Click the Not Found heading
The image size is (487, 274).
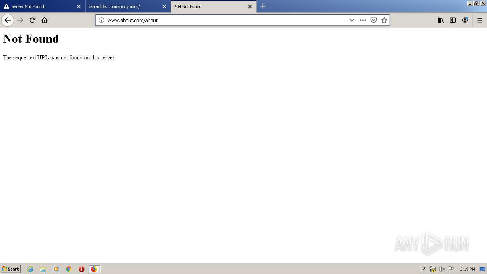click(31, 39)
